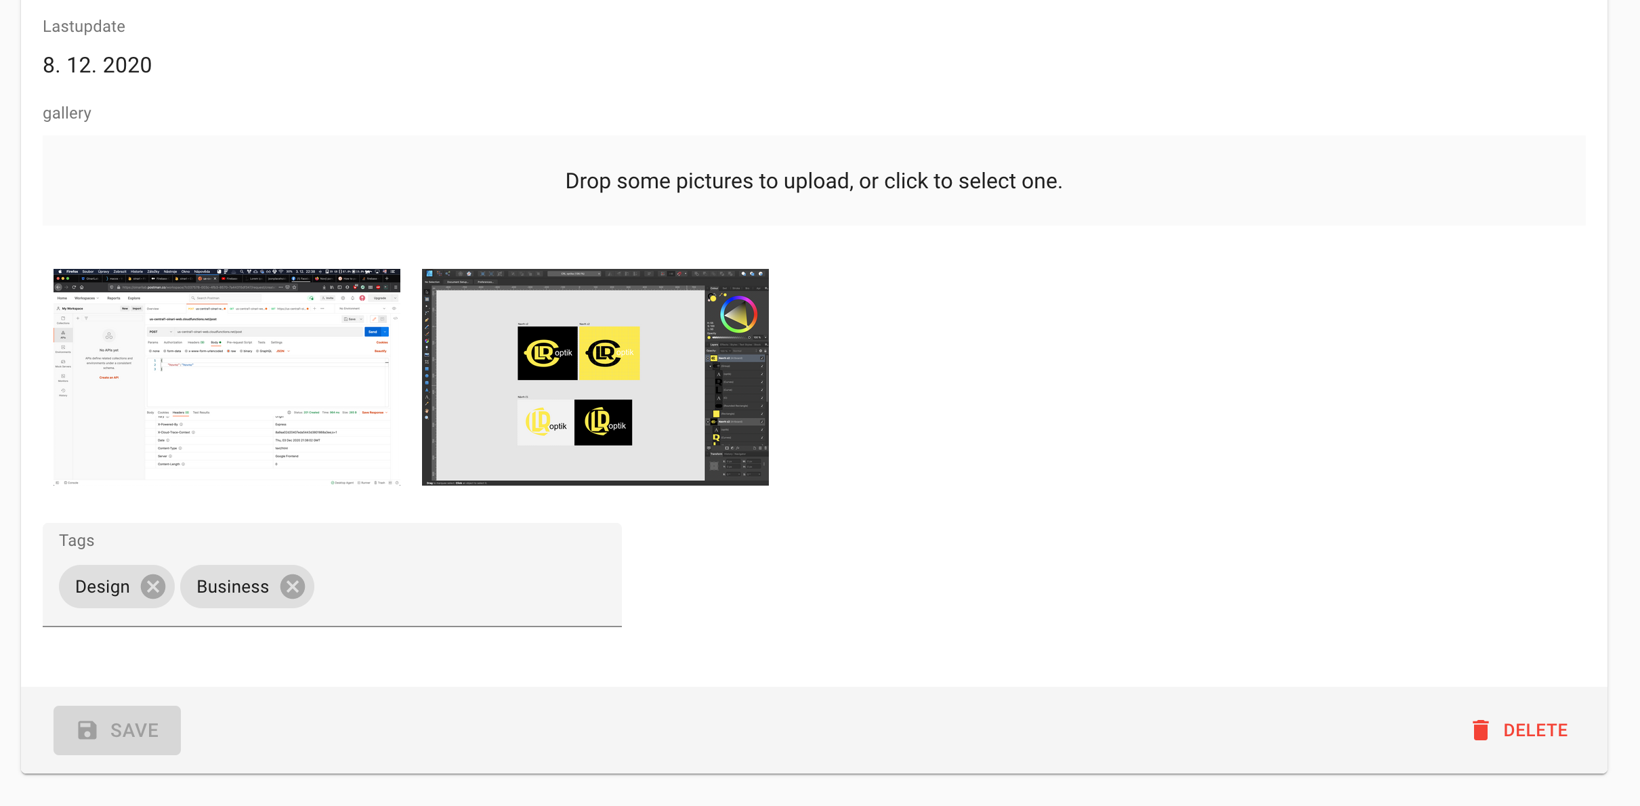This screenshot has height=806, width=1640.
Task: Open the LR optik logo design thumbnail
Action: coord(595,377)
